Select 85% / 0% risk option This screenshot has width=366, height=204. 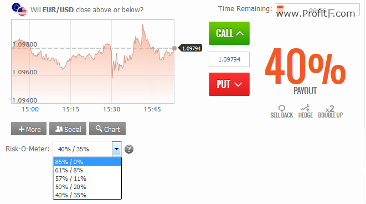87,162
